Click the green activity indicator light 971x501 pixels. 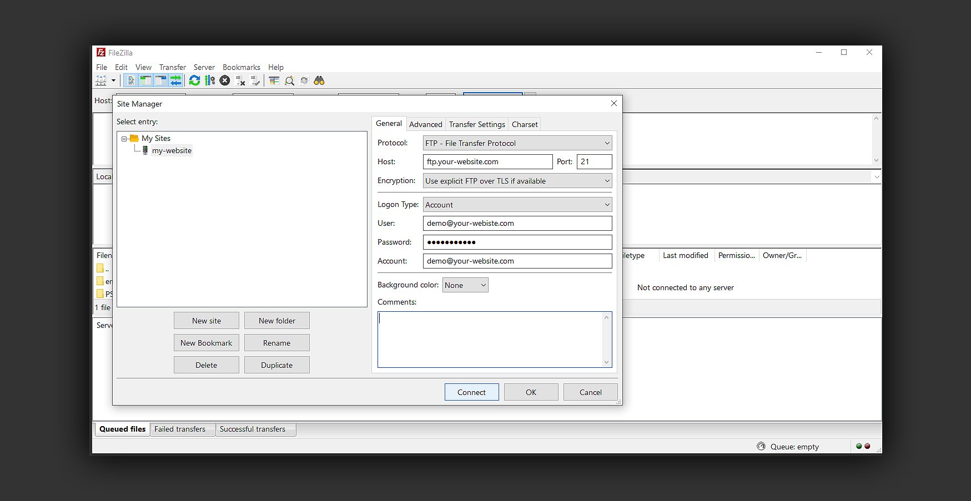[859, 446]
